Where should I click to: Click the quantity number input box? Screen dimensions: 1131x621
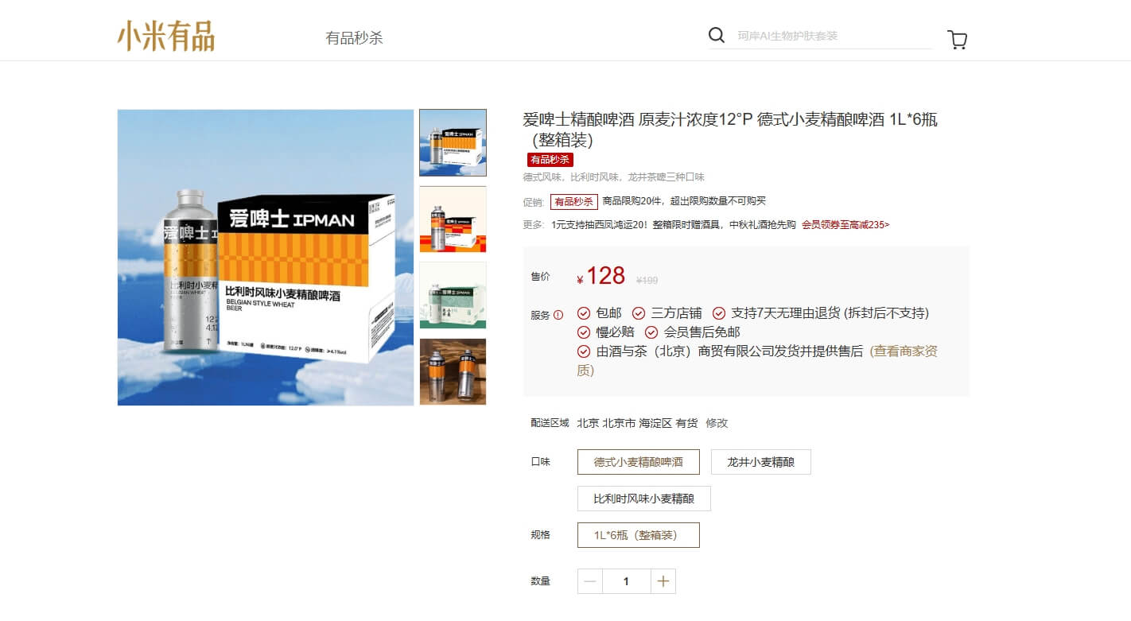pyautogui.click(x=626, y=581)
